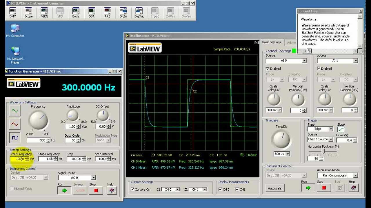Toggle Channel 1 Enabled checkbox

click(x=319, y=69)
